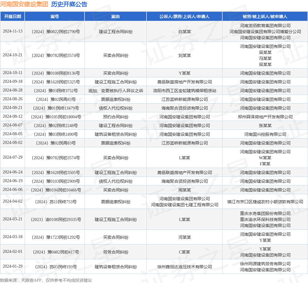This screenshot has width=308, height=283.
Task: Click case number (2024)豫0108民初8136号
Action: coord(56,73)
